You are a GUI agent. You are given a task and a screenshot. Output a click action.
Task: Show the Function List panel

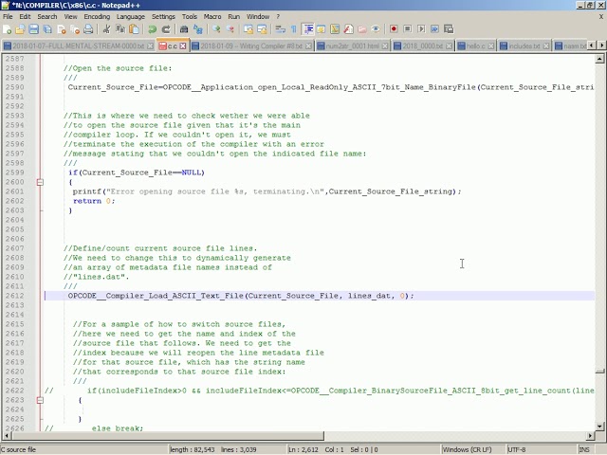pos(348,29)
